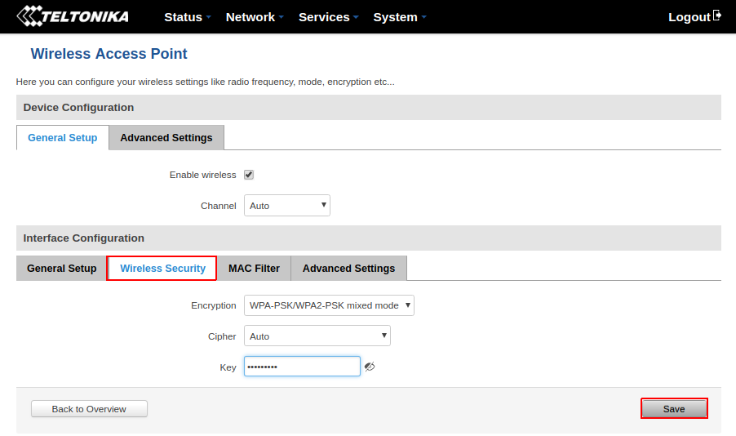Open Interface Configuration General Setup tab

pyautogui.click(x=62, y=269)
